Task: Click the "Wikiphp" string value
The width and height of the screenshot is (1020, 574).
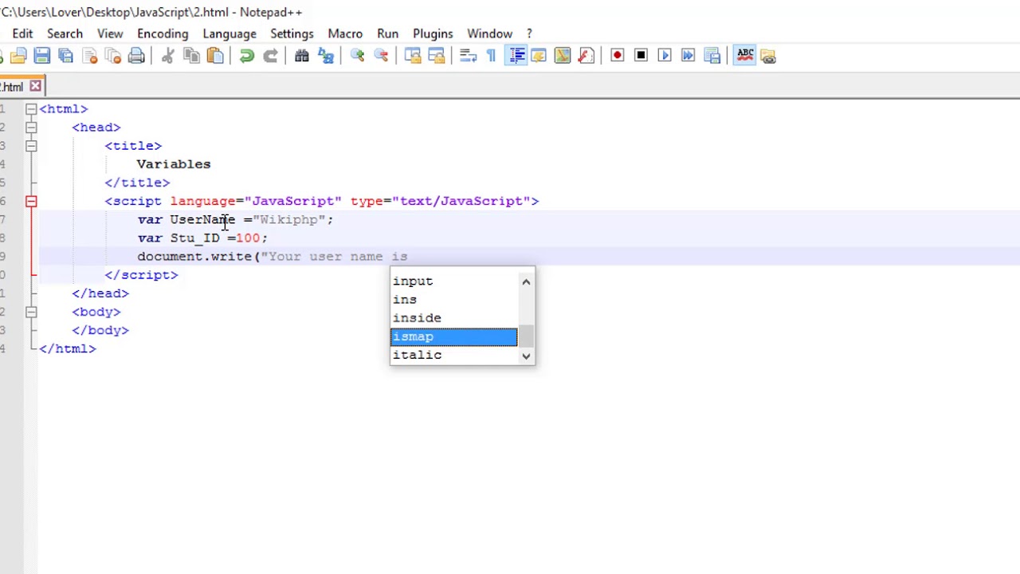Action: [x=288, y=220]
